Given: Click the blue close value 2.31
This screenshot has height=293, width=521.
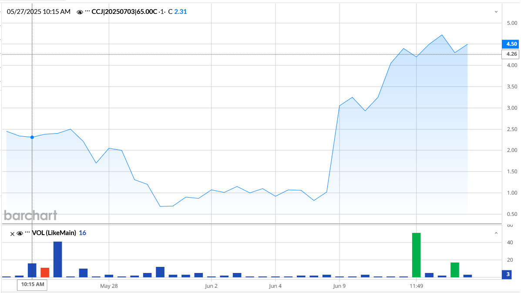Looking at the screenshot, I should (180, 11).
